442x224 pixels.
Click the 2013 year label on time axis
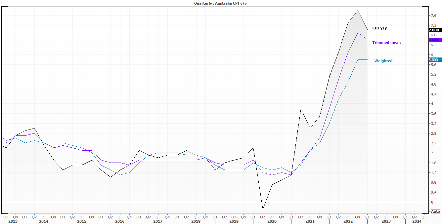[x=13, y=221]
